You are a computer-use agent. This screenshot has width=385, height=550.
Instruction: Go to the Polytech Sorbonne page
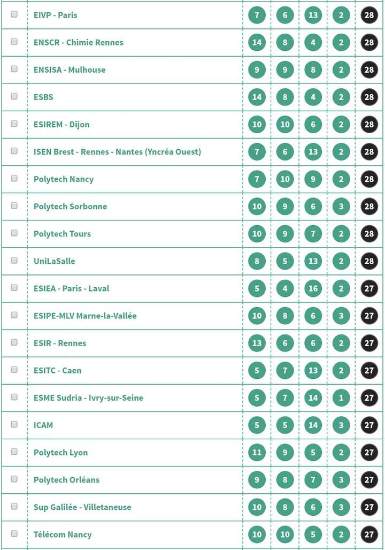point(70,206)
